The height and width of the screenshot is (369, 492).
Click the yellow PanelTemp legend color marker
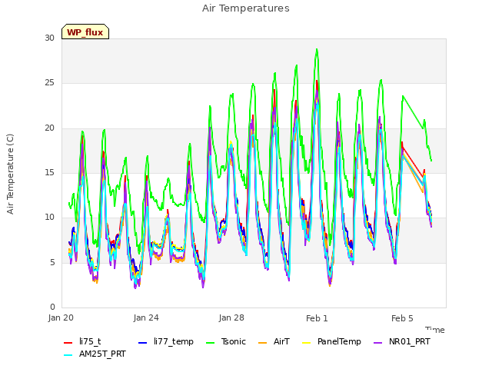tap(306, 343)
